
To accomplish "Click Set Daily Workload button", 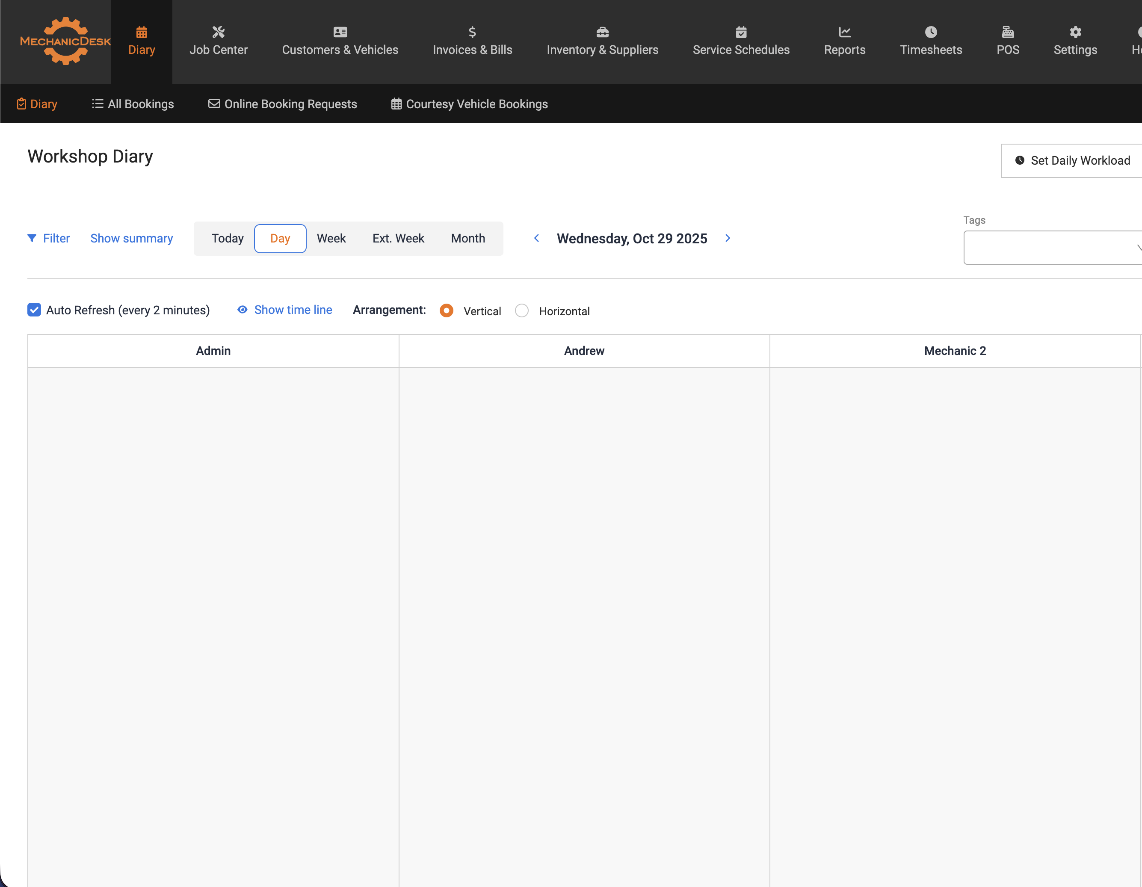I will click(x=1072, y=160).
